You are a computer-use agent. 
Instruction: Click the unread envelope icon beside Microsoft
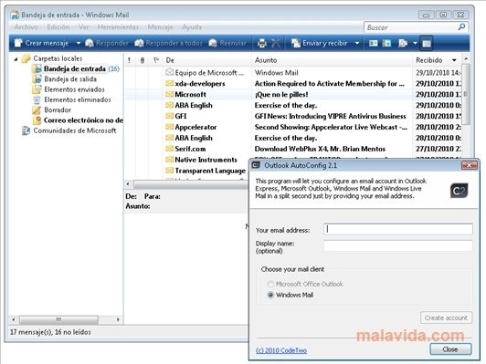[169, 94]
